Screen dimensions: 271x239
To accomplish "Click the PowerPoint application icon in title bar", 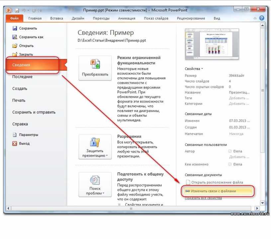I will tap(9, 11).
